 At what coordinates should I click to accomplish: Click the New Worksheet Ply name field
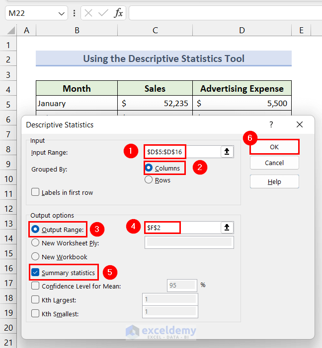click(x=189, y=242)
